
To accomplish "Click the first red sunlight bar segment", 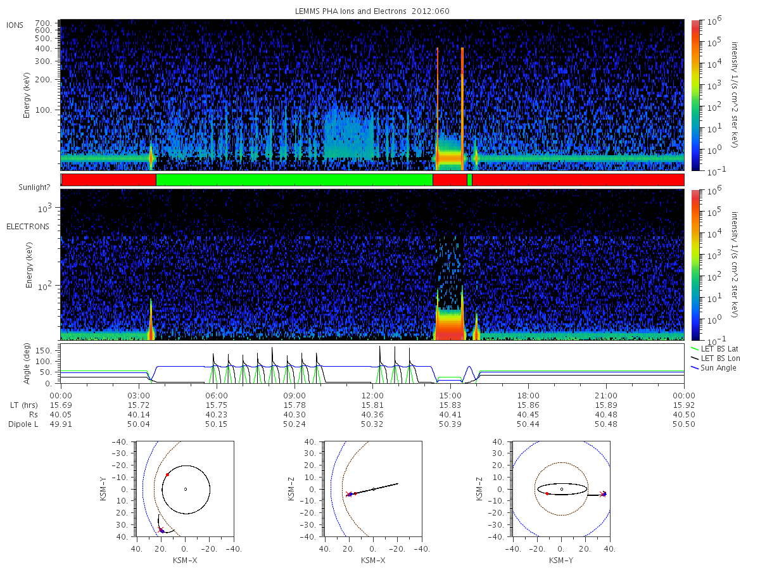I will point(109,180).
